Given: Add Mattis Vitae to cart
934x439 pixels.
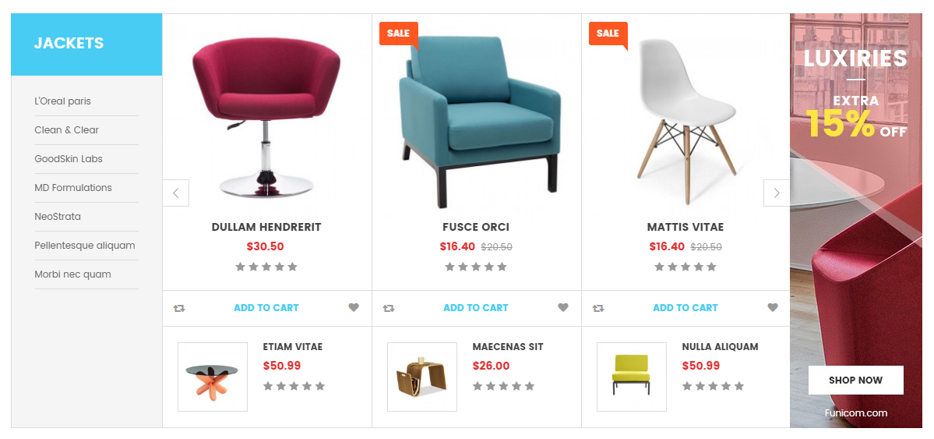Looking at the screenshot, I should click(x=686, y=308).
